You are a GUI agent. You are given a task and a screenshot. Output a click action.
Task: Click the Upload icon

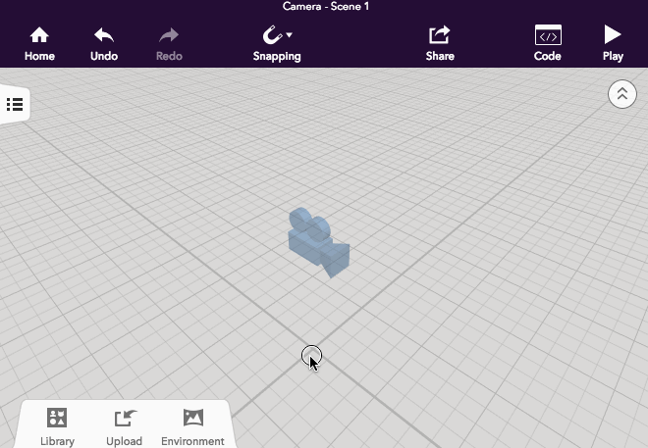pos(125,419)
